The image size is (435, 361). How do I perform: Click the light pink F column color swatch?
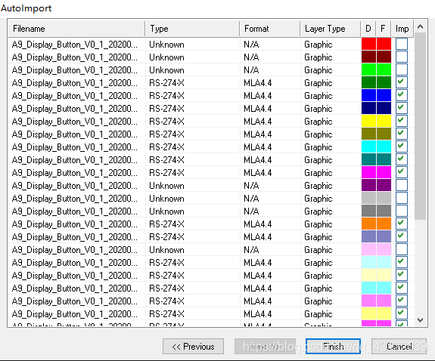click(384, 249)
